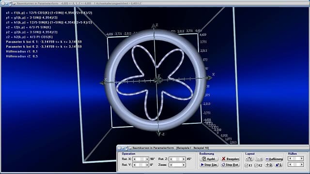Increase Zoom with right arrow
Screen dimensions: 310x174
(x=184, y=165)
